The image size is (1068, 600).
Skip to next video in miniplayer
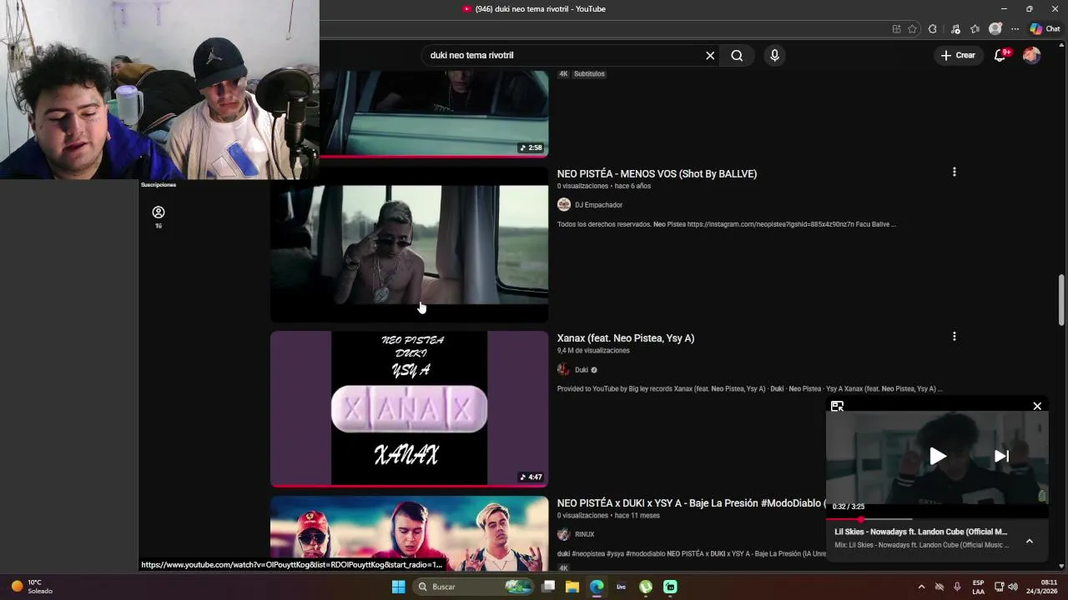tap(1001, 456)
